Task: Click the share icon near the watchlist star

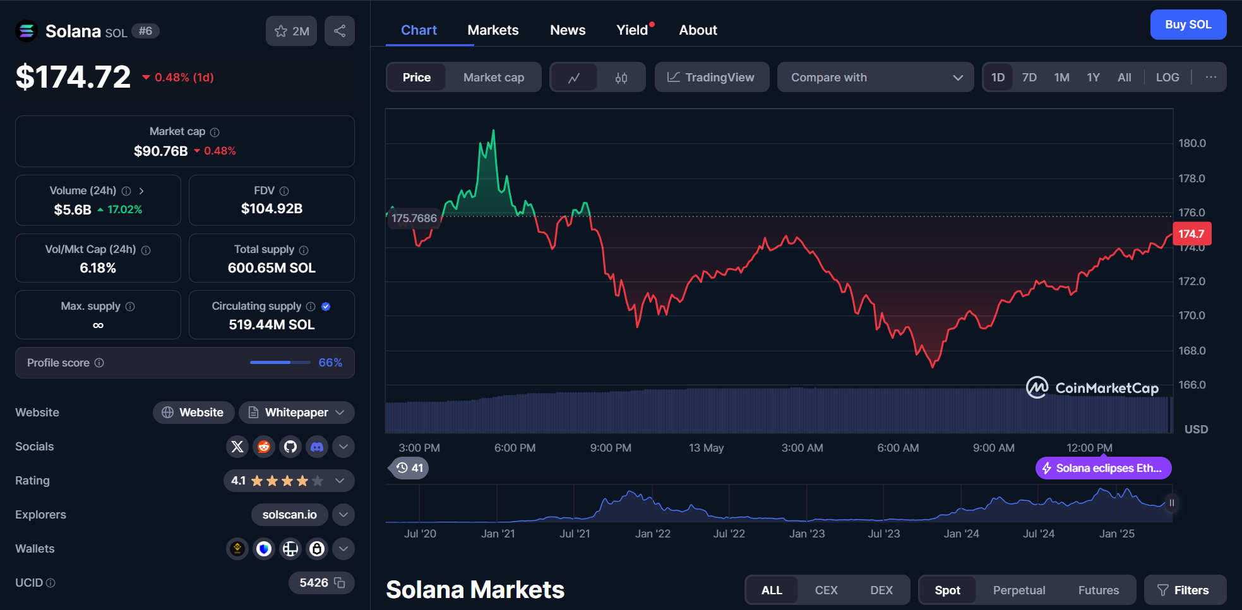Action: (x=339, y=30)
